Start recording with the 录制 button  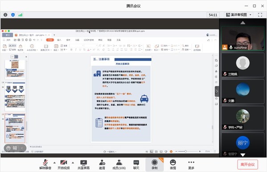(x=155, y=164)
